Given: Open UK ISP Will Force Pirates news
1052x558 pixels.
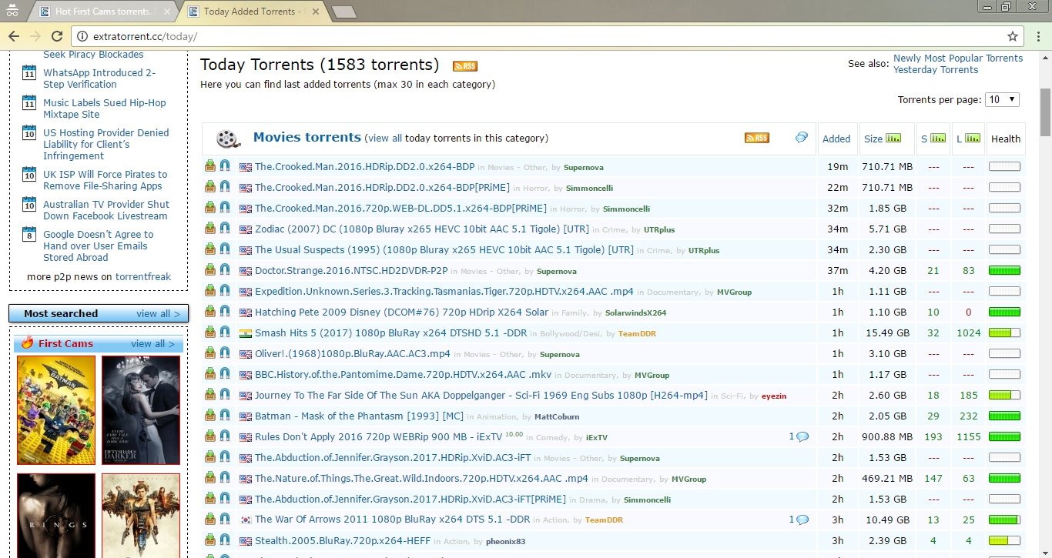Looking at the screenshot, I should point(105,180).
